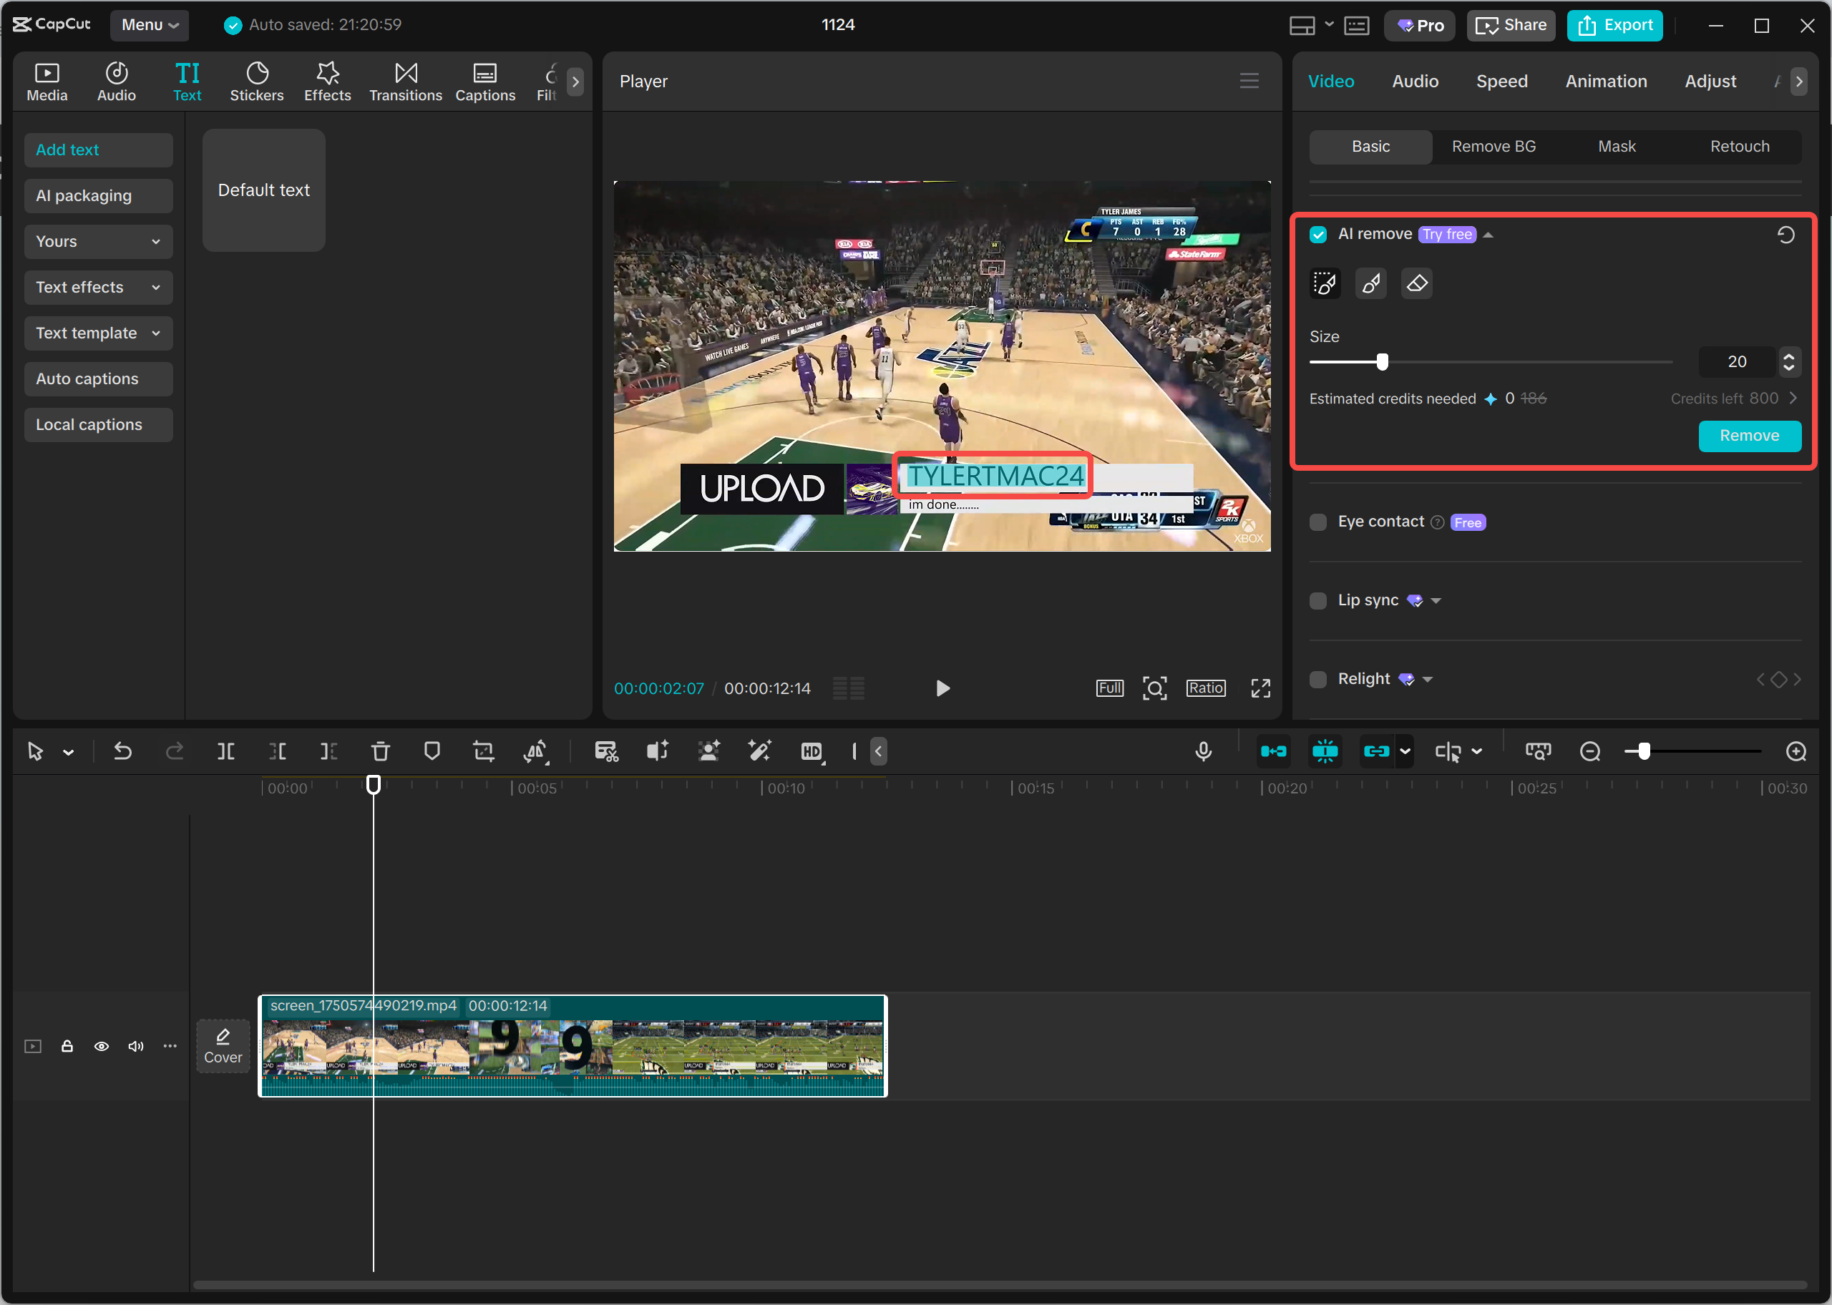Screen dimensions: 1832x1305
Task: Open the Text template dropdown
Action: [98, 333]
